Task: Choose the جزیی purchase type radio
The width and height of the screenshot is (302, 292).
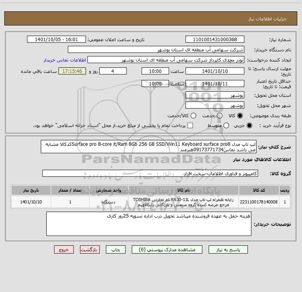Action: point(249,125)
